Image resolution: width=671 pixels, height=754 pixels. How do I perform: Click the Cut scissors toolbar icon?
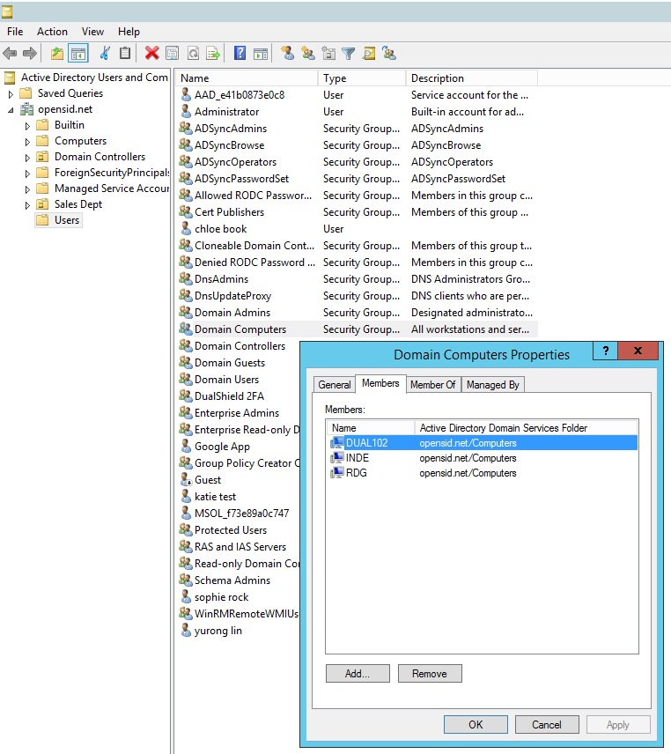point(105,54)
